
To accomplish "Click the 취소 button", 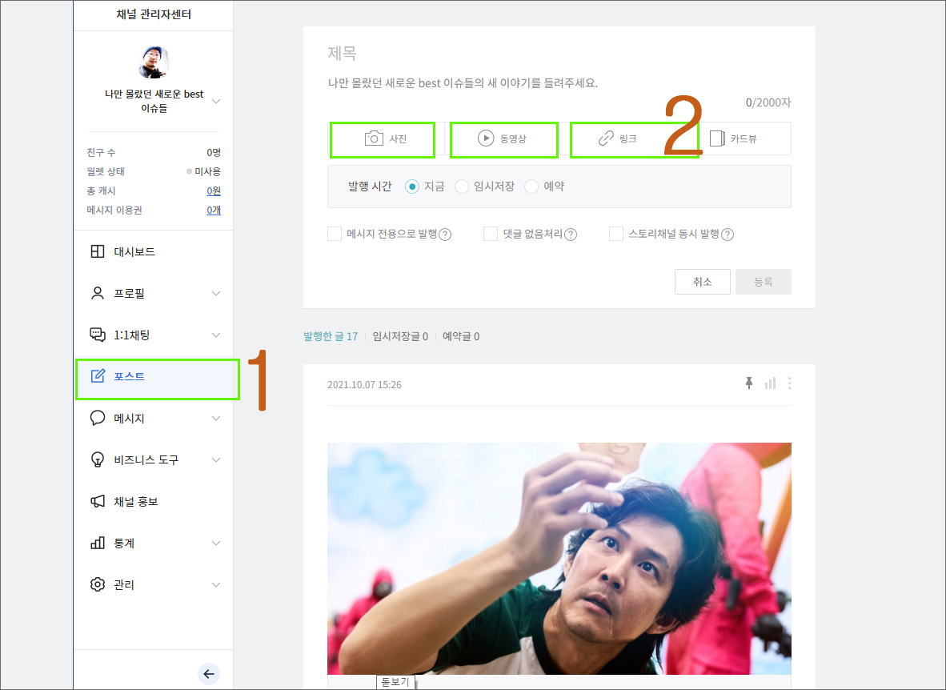I will tap(702, 282).
